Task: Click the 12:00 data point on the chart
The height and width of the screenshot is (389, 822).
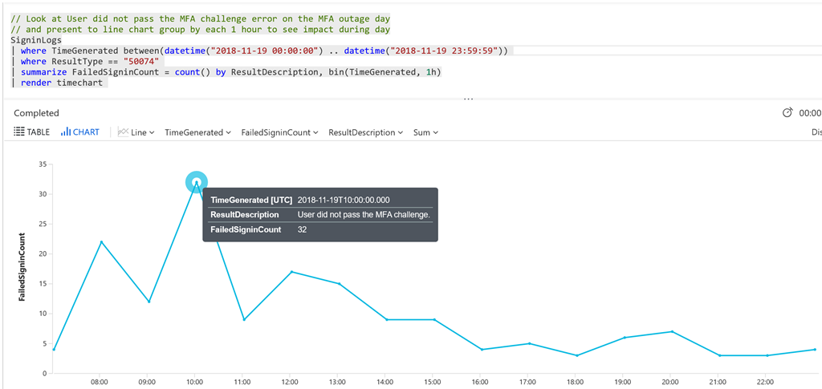Action: [x=291, y=272]
